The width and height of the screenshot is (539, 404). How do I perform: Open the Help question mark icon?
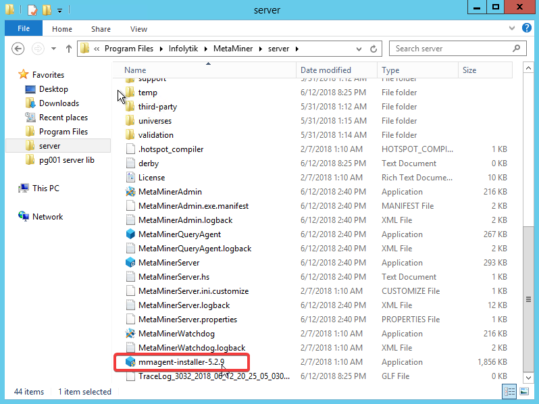point(527,28)
